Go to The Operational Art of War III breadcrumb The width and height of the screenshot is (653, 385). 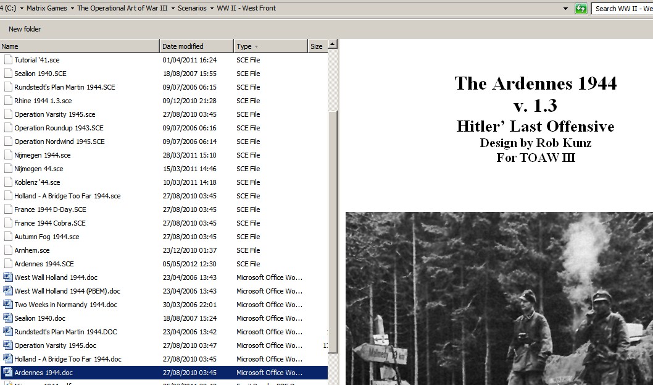pos(122,8)
